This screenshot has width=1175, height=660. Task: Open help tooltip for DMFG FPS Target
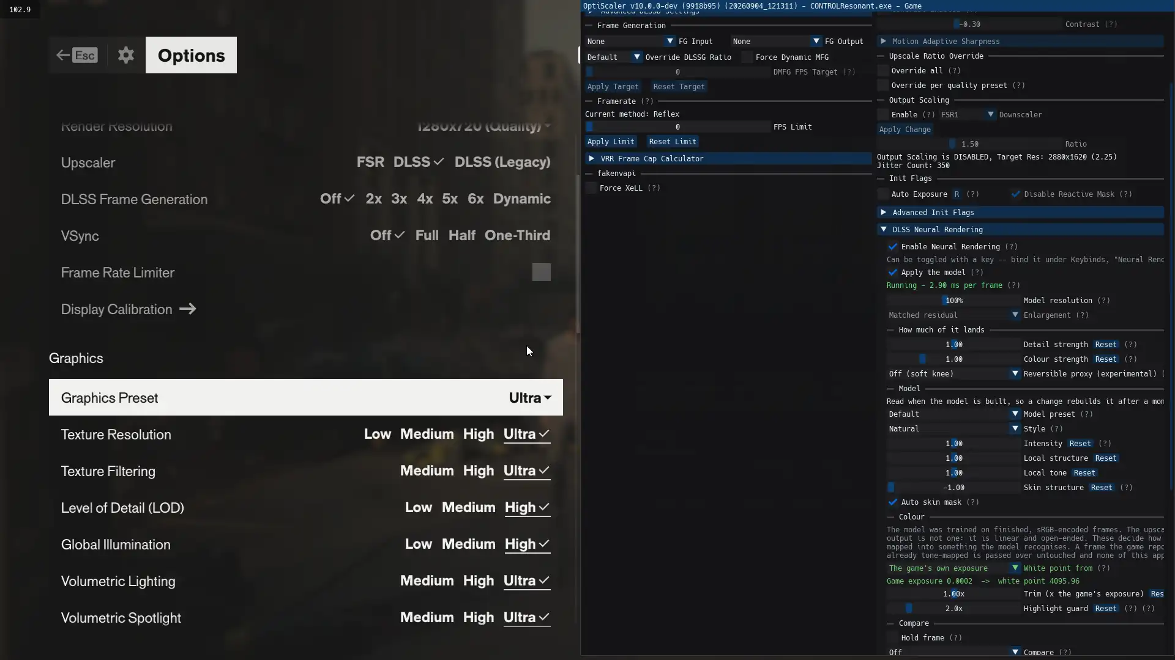(849, 72)
